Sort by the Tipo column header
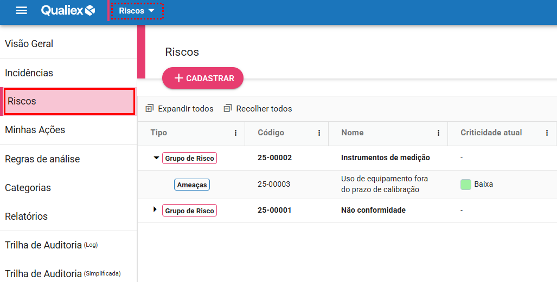 pos(158,133)
